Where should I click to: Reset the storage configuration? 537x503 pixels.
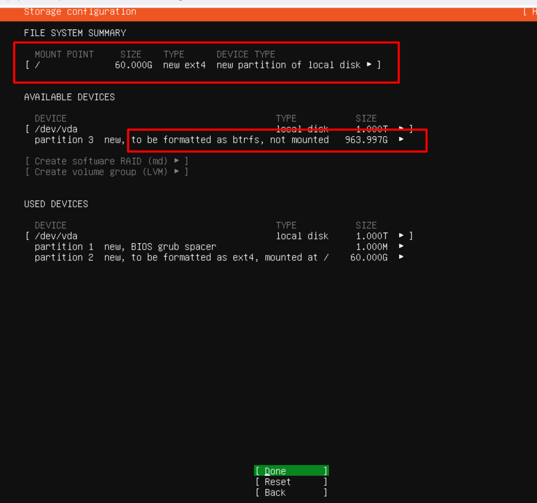291,482
